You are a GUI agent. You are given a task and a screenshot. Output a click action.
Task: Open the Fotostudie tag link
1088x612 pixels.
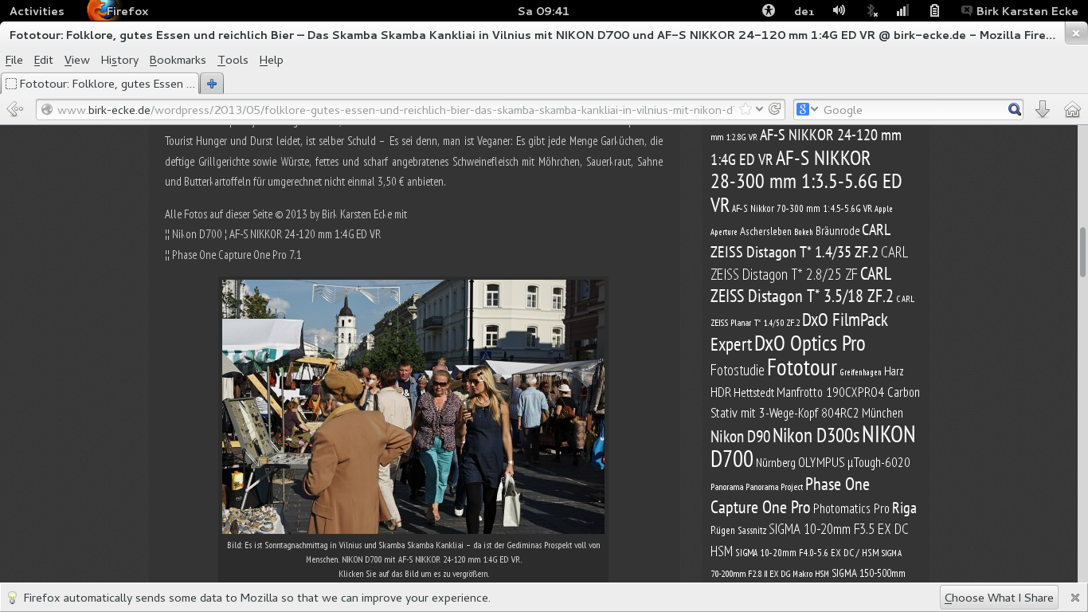(737, 371)
